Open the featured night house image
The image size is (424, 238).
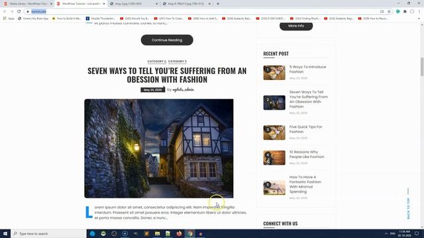point(159,148)
